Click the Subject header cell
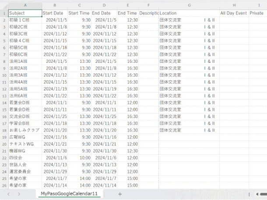The width and height of the screenshot is (267, 200). point(25,13)
